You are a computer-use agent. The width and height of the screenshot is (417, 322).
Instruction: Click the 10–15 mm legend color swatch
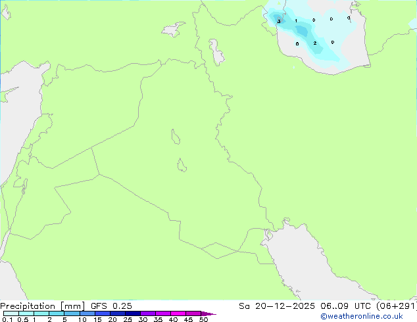(87, 313)
